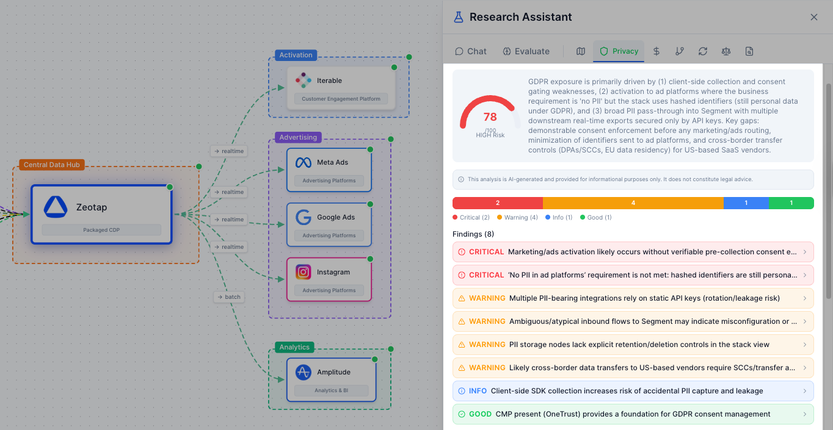The image size is (833, 430).
Task: Select the refresh analysis icon
Action: tap(702, 51)
